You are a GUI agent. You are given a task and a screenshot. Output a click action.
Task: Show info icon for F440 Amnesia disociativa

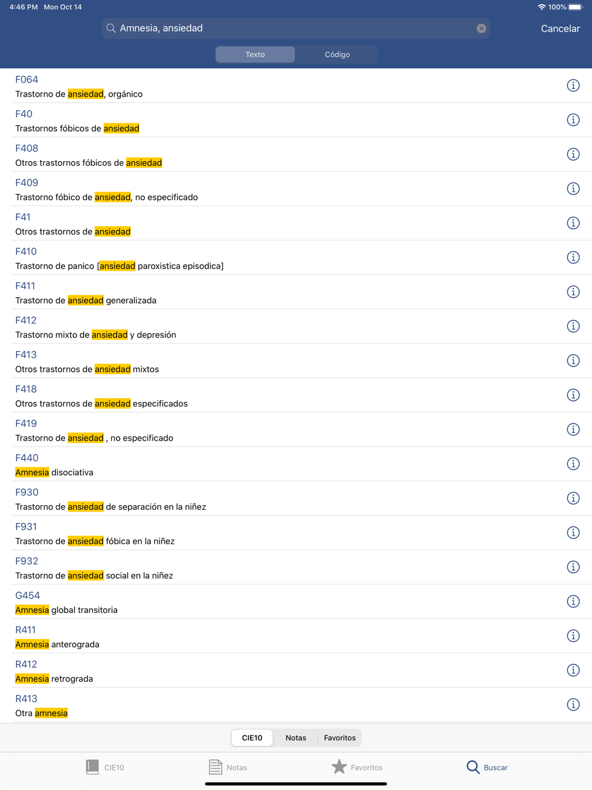(573, 464)
